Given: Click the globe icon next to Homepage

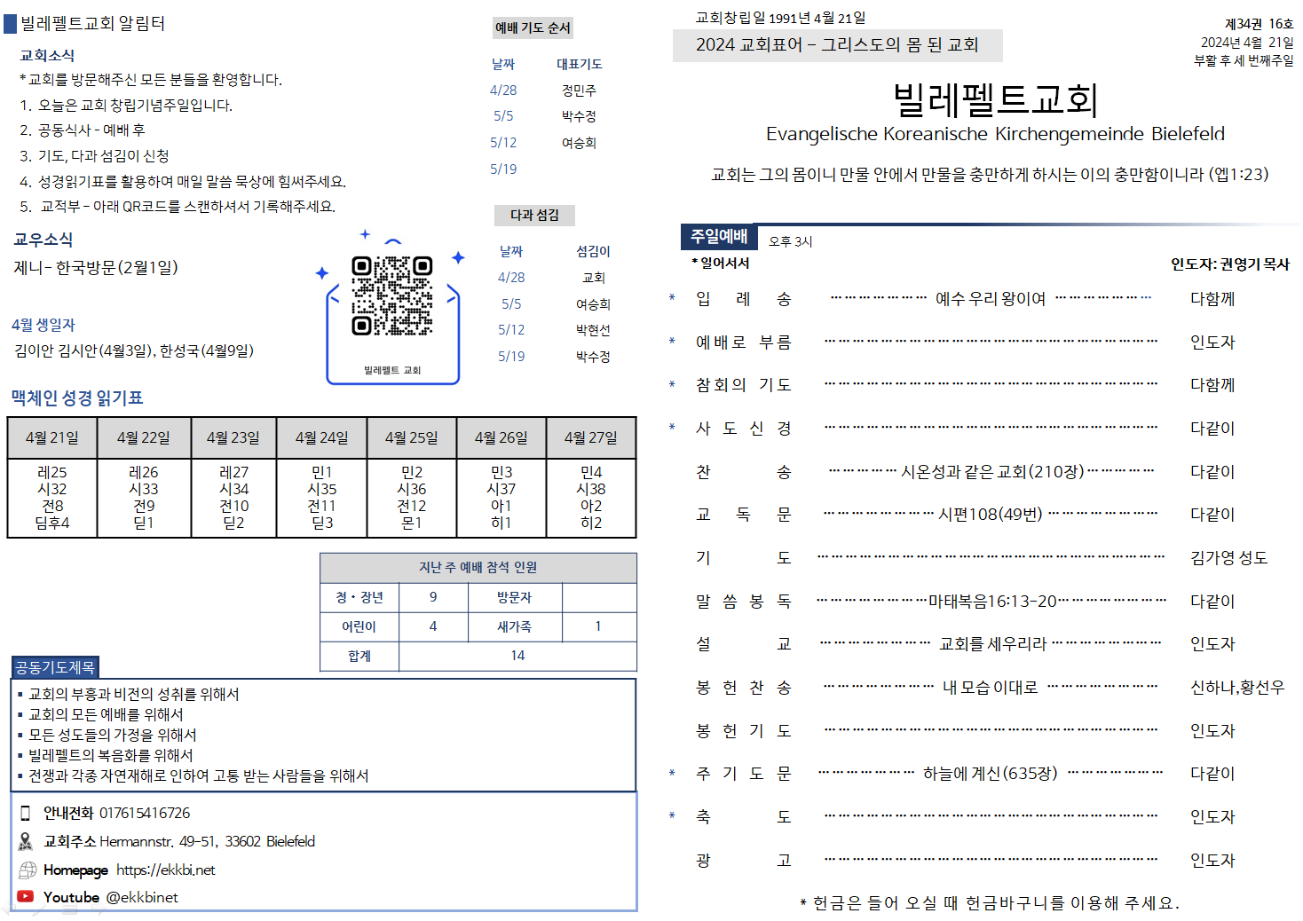Looking at the screenshot, I should click(x=28, y=870).
